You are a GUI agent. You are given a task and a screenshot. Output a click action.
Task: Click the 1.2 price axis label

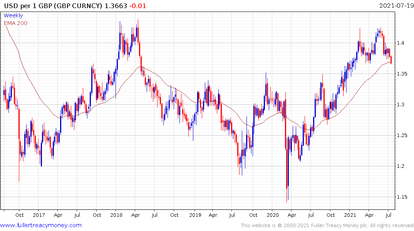pos(401,166)
